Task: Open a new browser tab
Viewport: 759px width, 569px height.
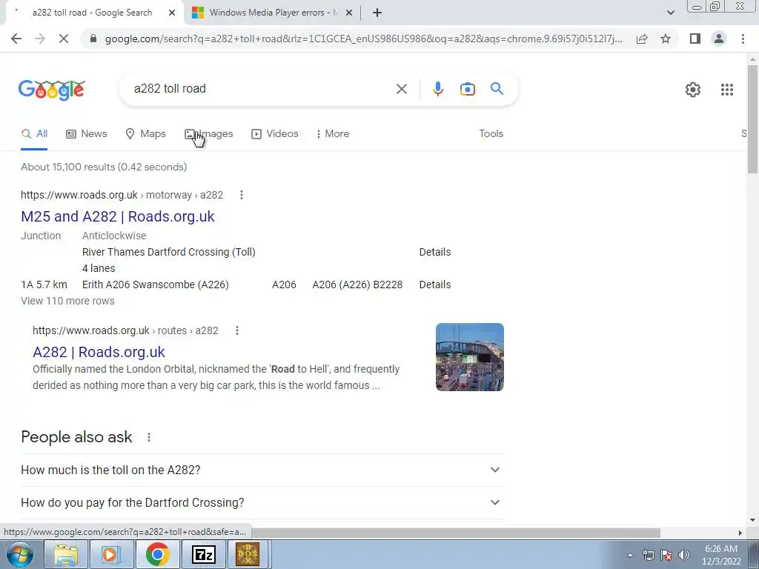Action: [x=377, y=13]
